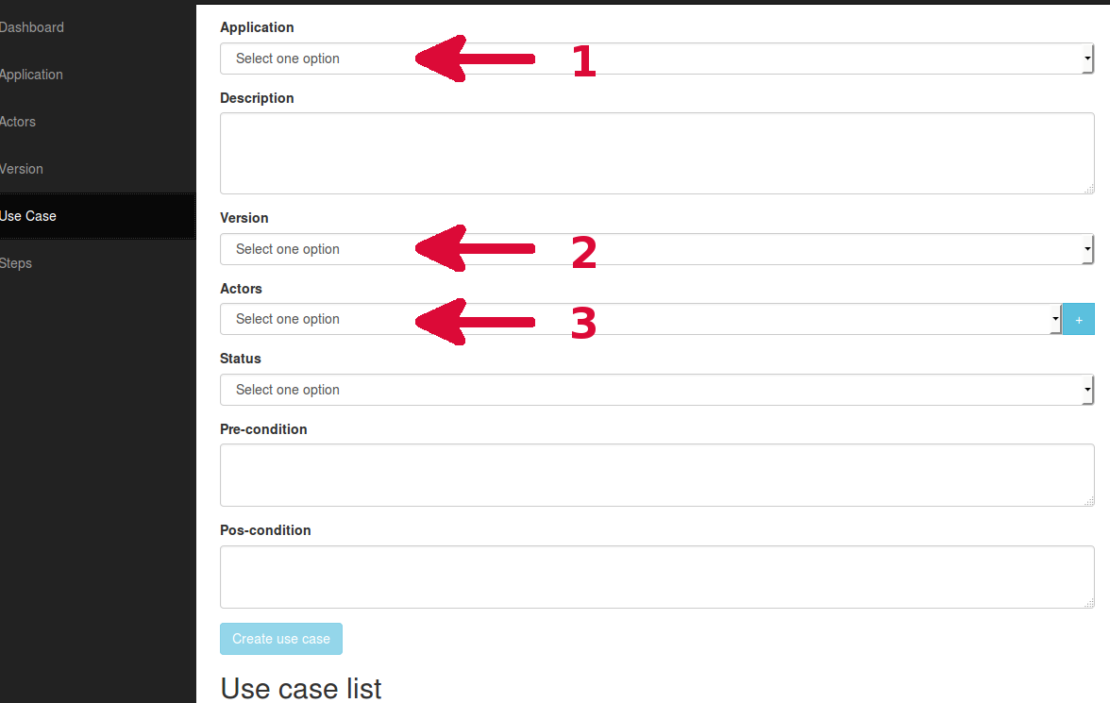This screenshot has height=703, width=1110.
Task: Open the Application dropdown arrow
Action: pos(1086,59)
